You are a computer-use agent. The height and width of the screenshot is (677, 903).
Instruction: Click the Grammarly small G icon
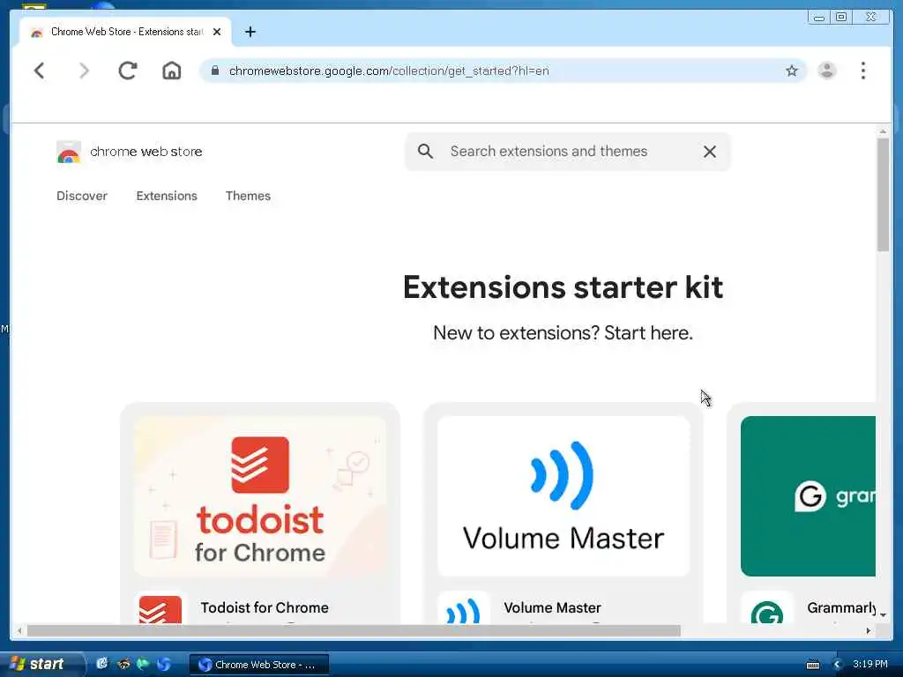766,610
